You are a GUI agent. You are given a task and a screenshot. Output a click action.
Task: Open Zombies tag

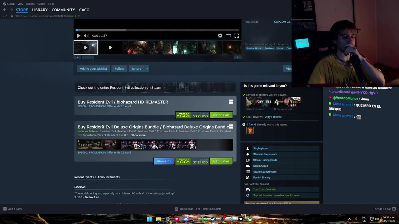click(x=269, y=49)
